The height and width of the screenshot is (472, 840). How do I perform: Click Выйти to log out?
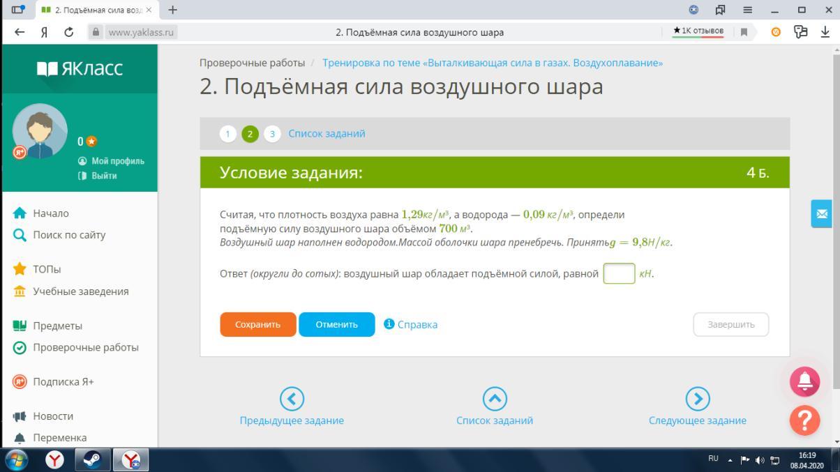98,176
